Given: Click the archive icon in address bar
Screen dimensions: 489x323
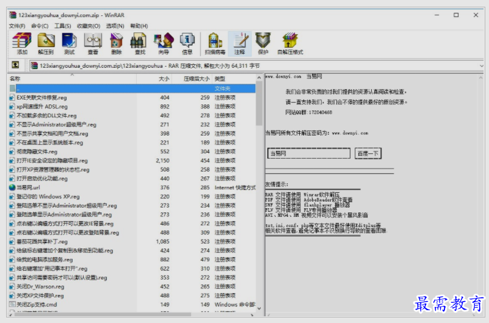Looking at the screenshot, I should [34, 65].
